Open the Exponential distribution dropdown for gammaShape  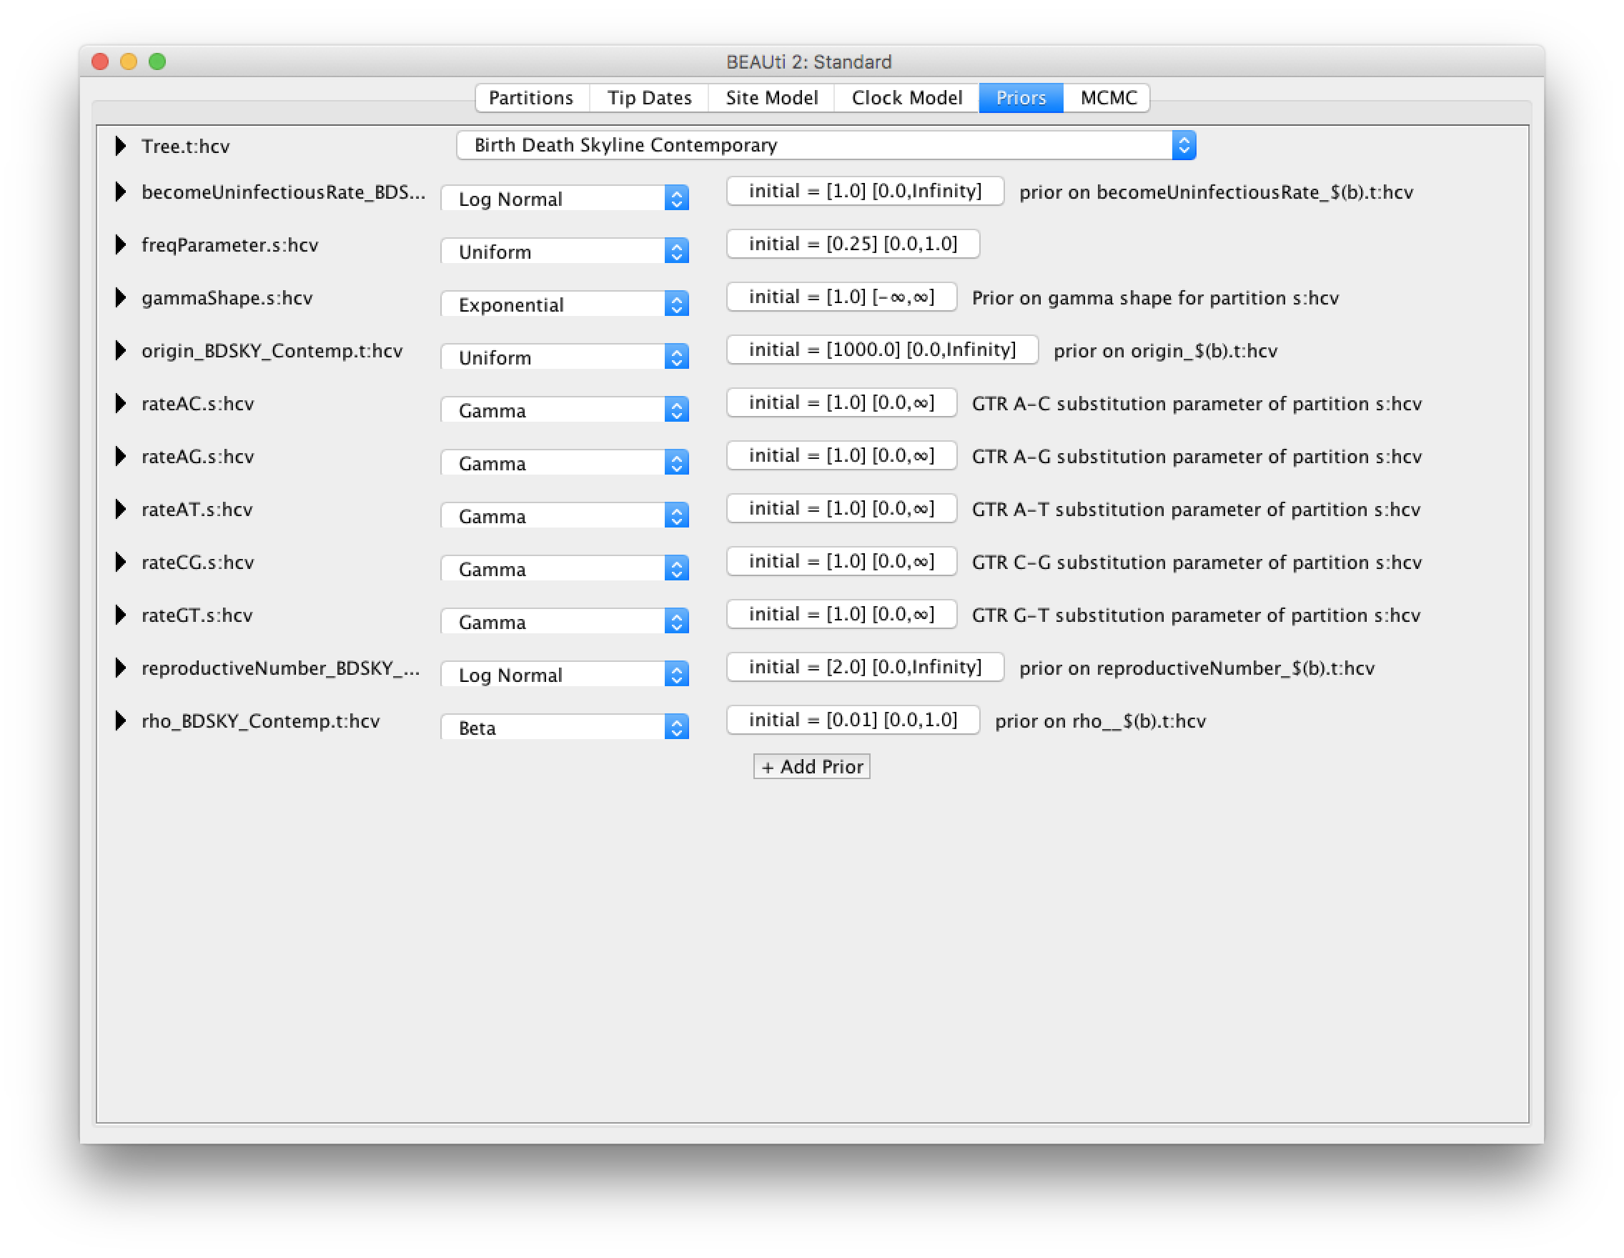(x=565, y=304)
